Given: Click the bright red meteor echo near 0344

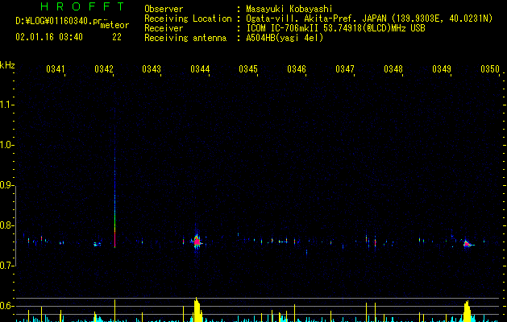Looking at the screenshot, I should 197,241.
